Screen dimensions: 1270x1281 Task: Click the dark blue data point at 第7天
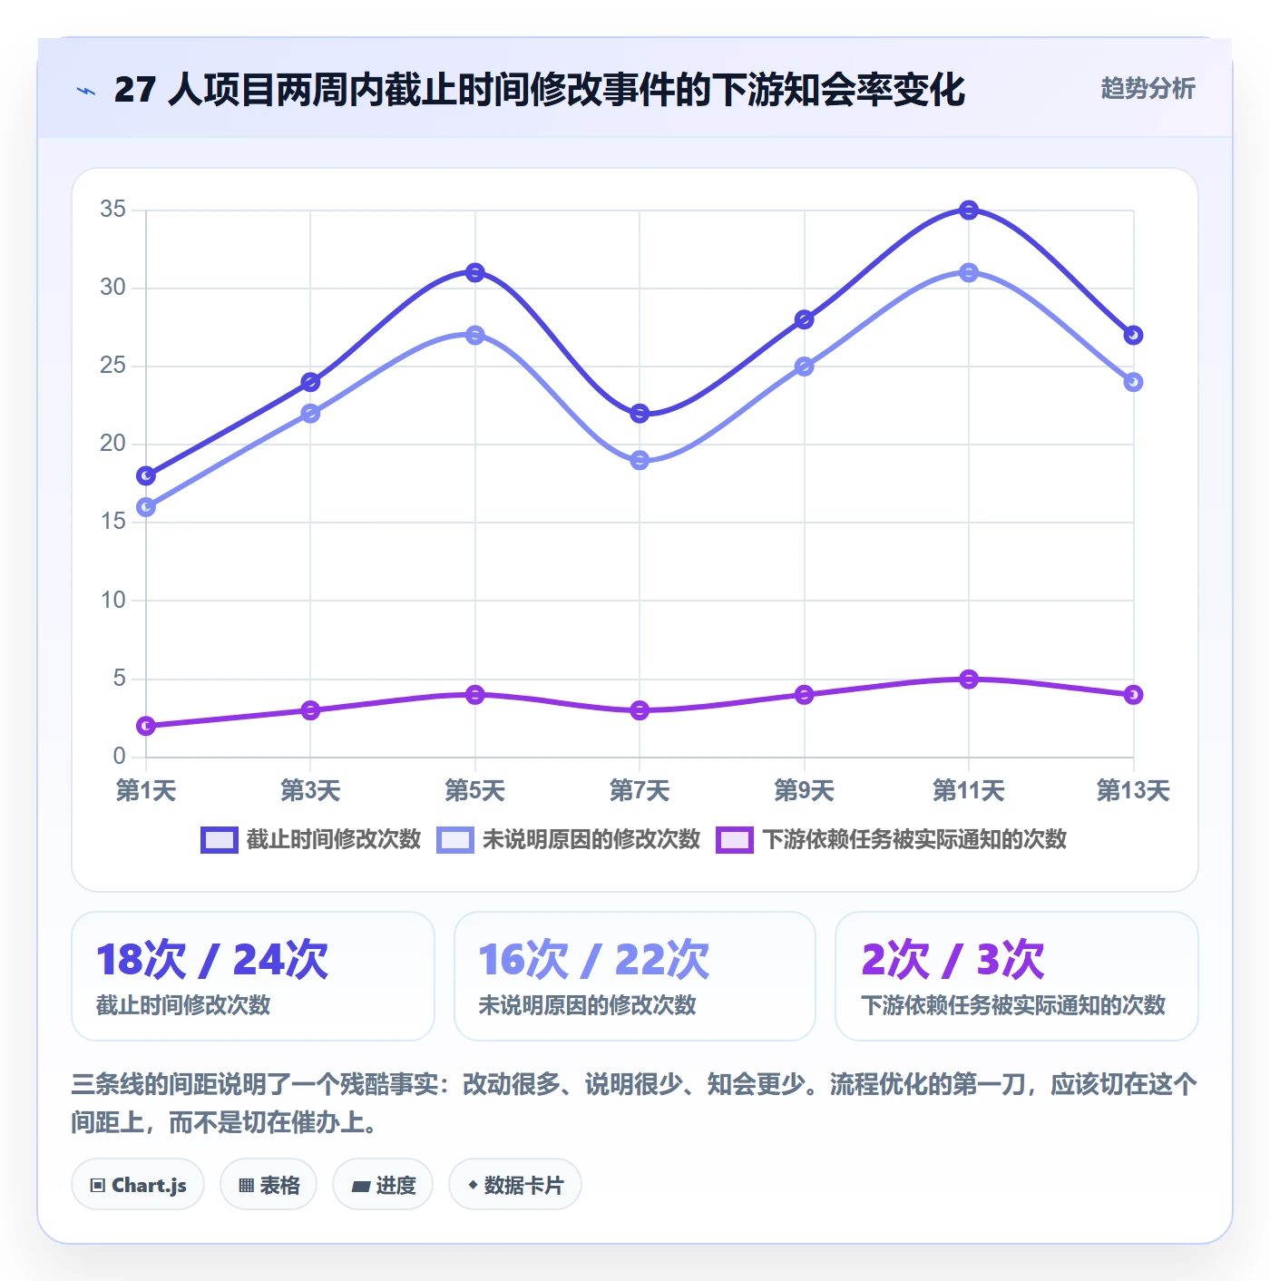(640, 414)
